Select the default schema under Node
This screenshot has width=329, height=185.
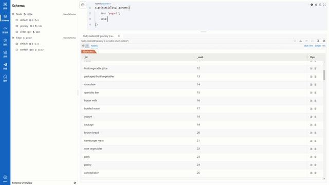click(x=24, y=20)
